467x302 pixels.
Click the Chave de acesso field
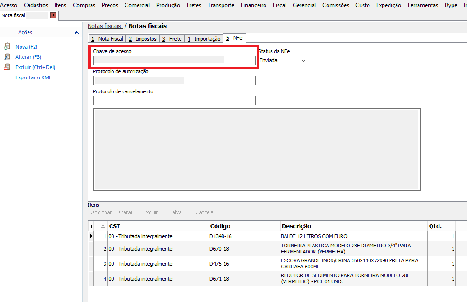[174, 61]
